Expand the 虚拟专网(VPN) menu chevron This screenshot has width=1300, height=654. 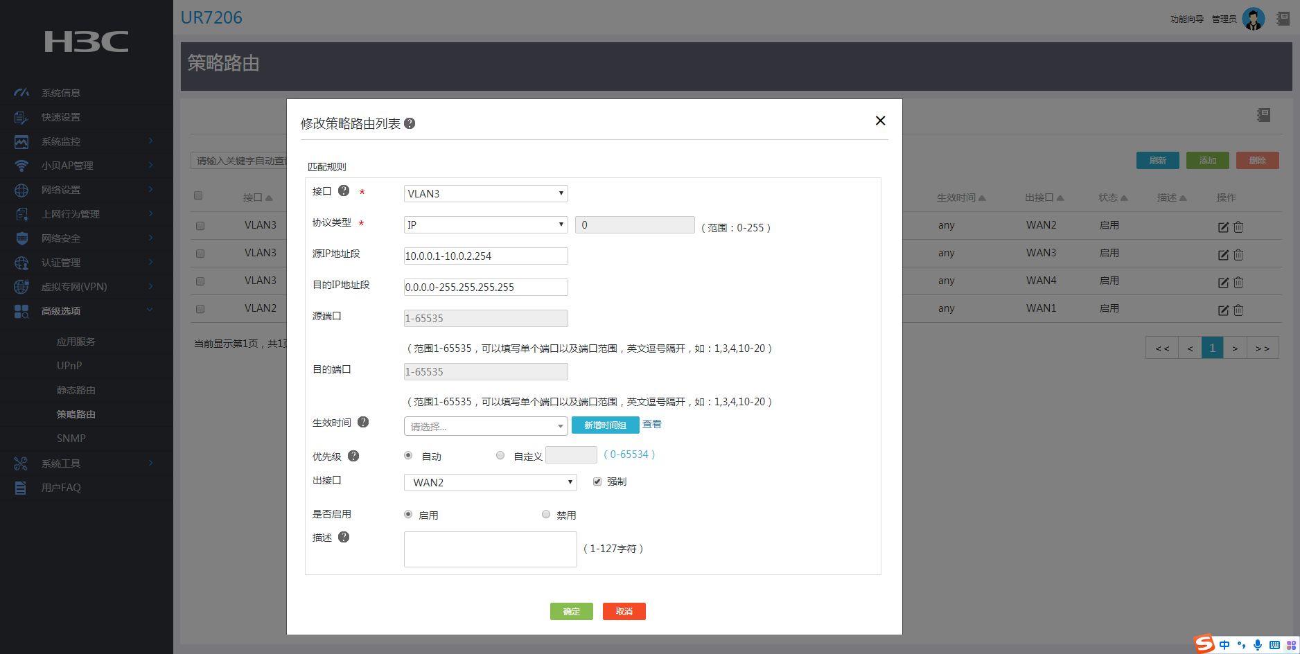coord(150,286)
